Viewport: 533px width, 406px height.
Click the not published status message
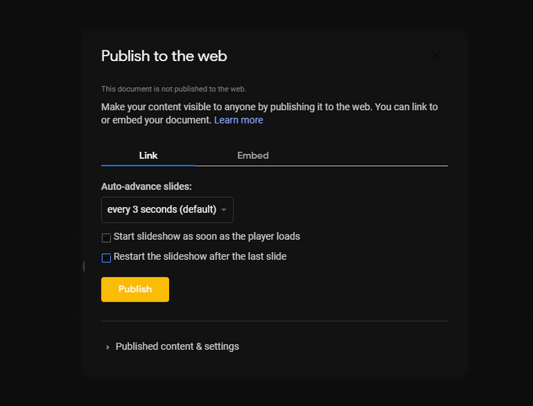point(173,89)
